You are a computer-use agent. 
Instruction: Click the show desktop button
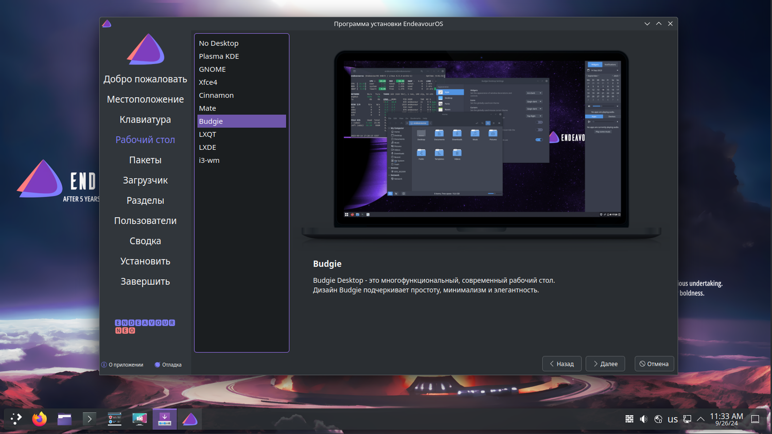tap(755, 419)
